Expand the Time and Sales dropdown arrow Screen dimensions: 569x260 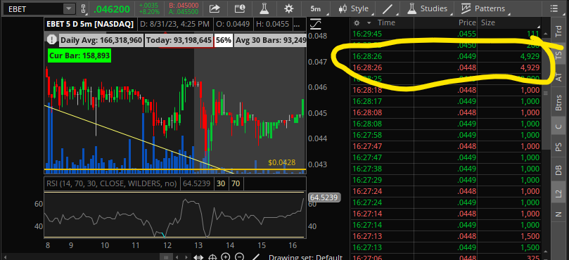(x=369, y=23)
